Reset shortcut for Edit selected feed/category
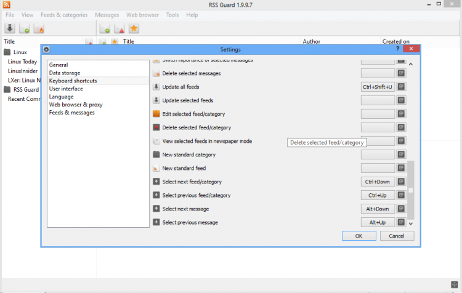The image size is (462, 293). (x=401, y=114)
